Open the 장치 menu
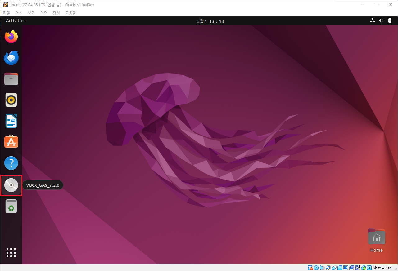This screenshot has height=271, width=398. tap(56, 13)
